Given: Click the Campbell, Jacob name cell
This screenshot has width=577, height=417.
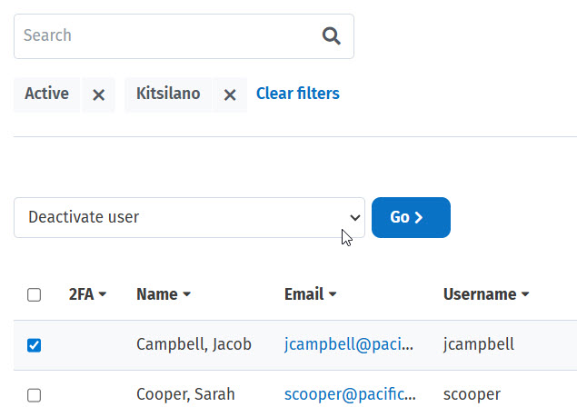Looking at the screenshot, I should point(194,345).
